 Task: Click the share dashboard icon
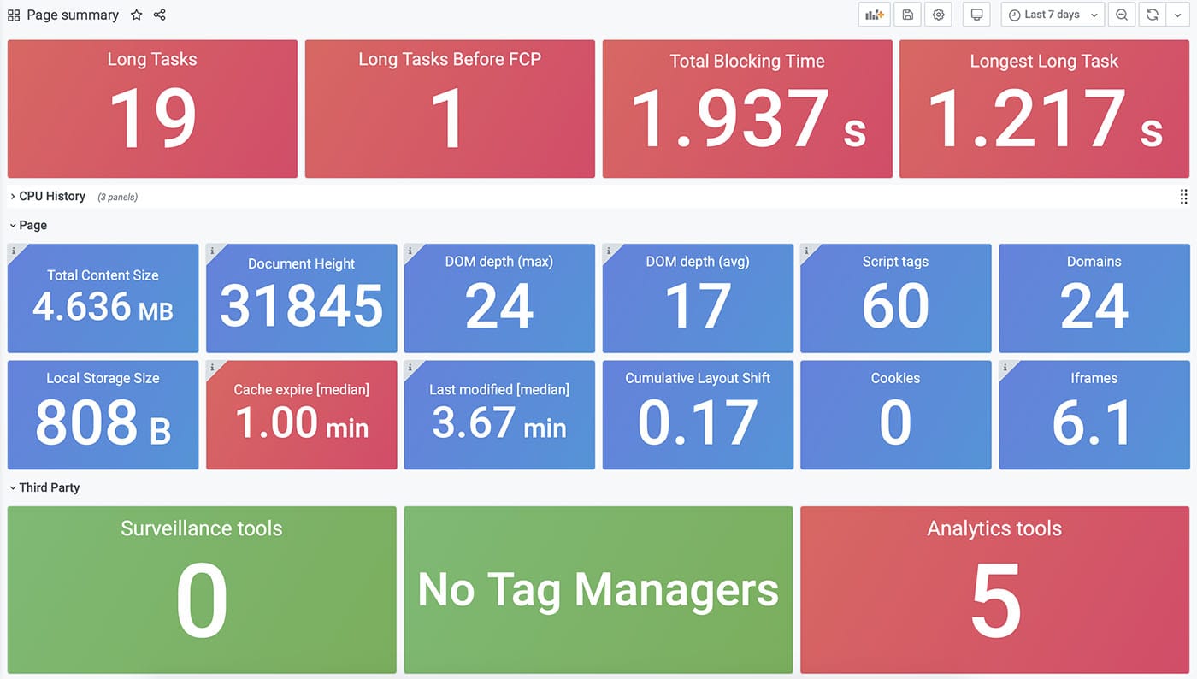[160, 15]
